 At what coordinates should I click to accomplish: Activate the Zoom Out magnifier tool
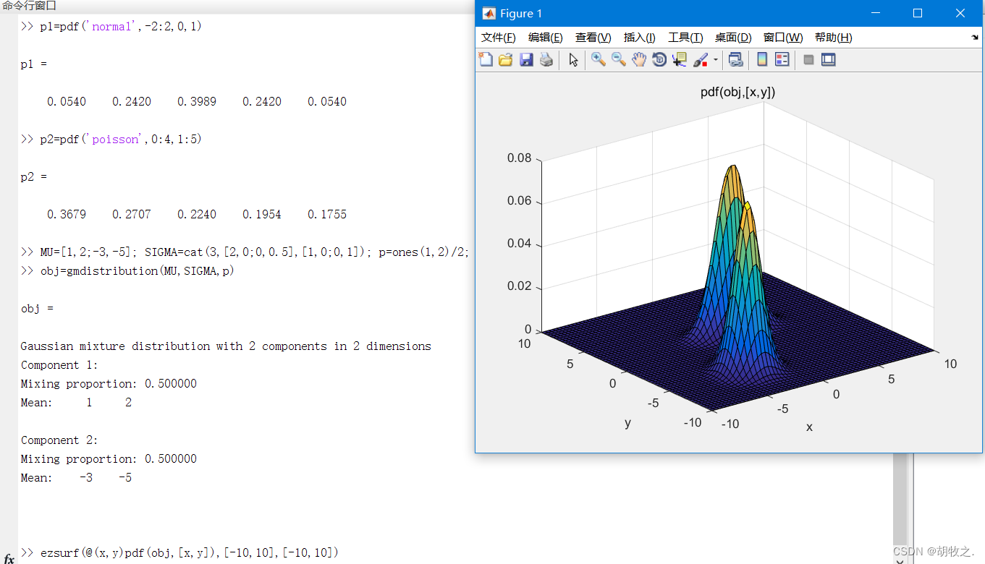point(619,60)
